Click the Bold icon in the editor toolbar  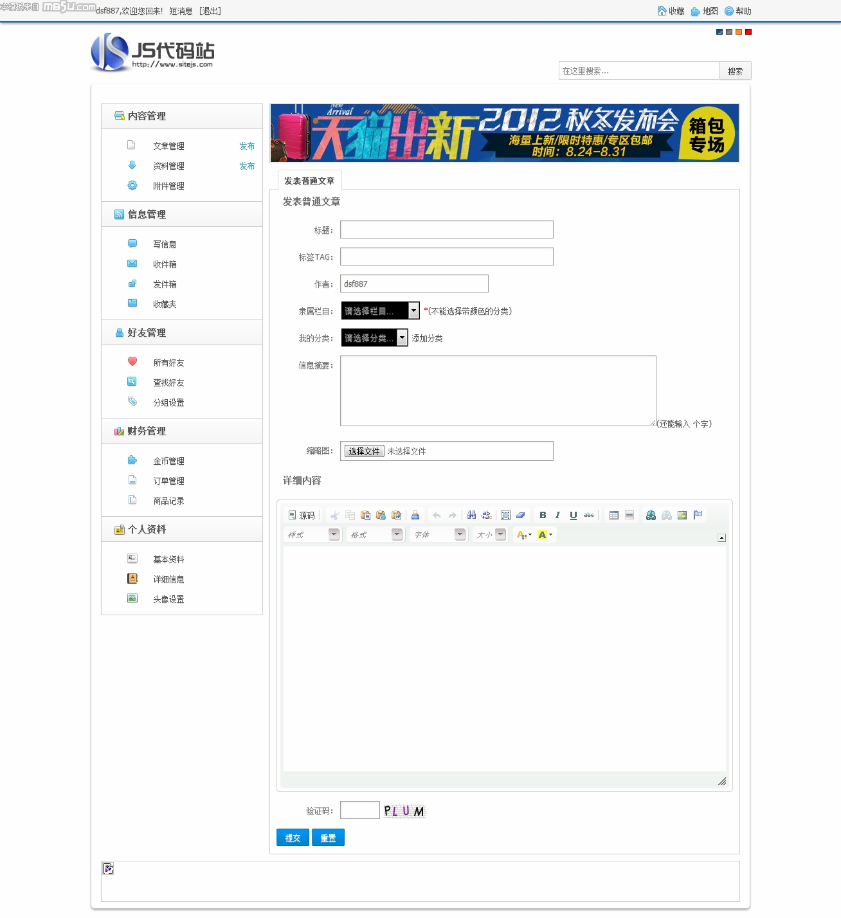tap(543, 515)
